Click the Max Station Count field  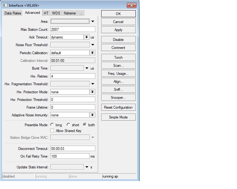[73, 29]
